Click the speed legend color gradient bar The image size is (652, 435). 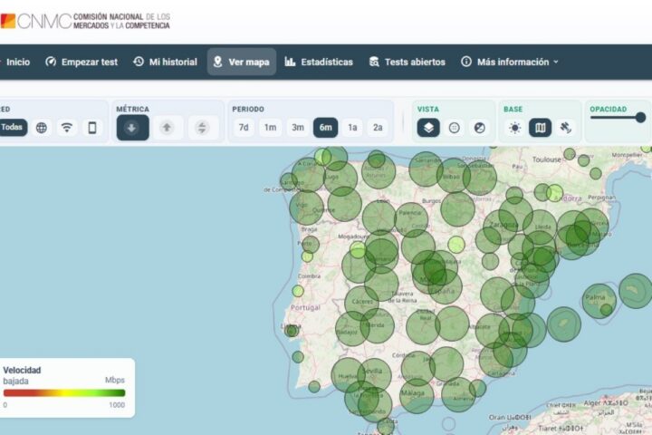tap(64, 392)
